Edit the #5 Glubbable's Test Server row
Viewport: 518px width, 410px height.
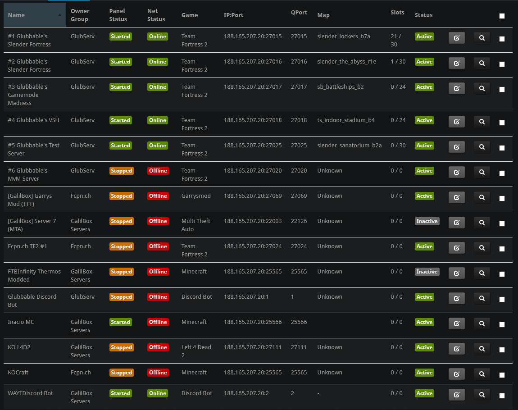[x=457, y=147]
